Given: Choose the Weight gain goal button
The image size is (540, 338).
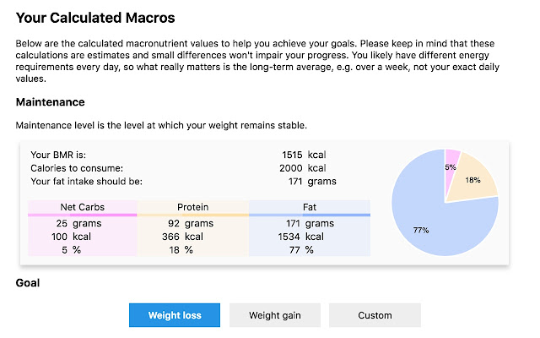Looking at the screenshot, I should pyautogui.click(x=274, y=315).
